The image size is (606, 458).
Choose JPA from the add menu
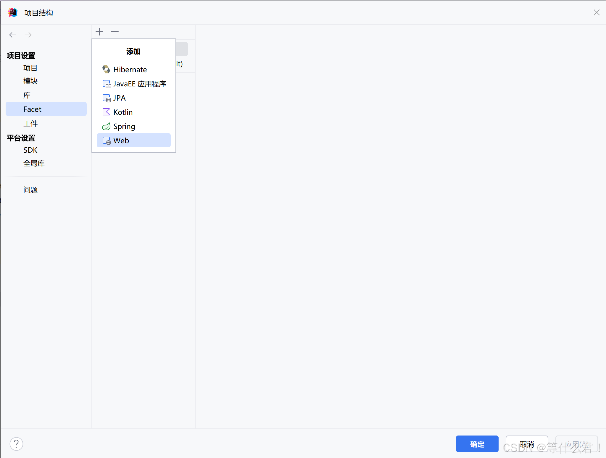[x=119, y=98]
